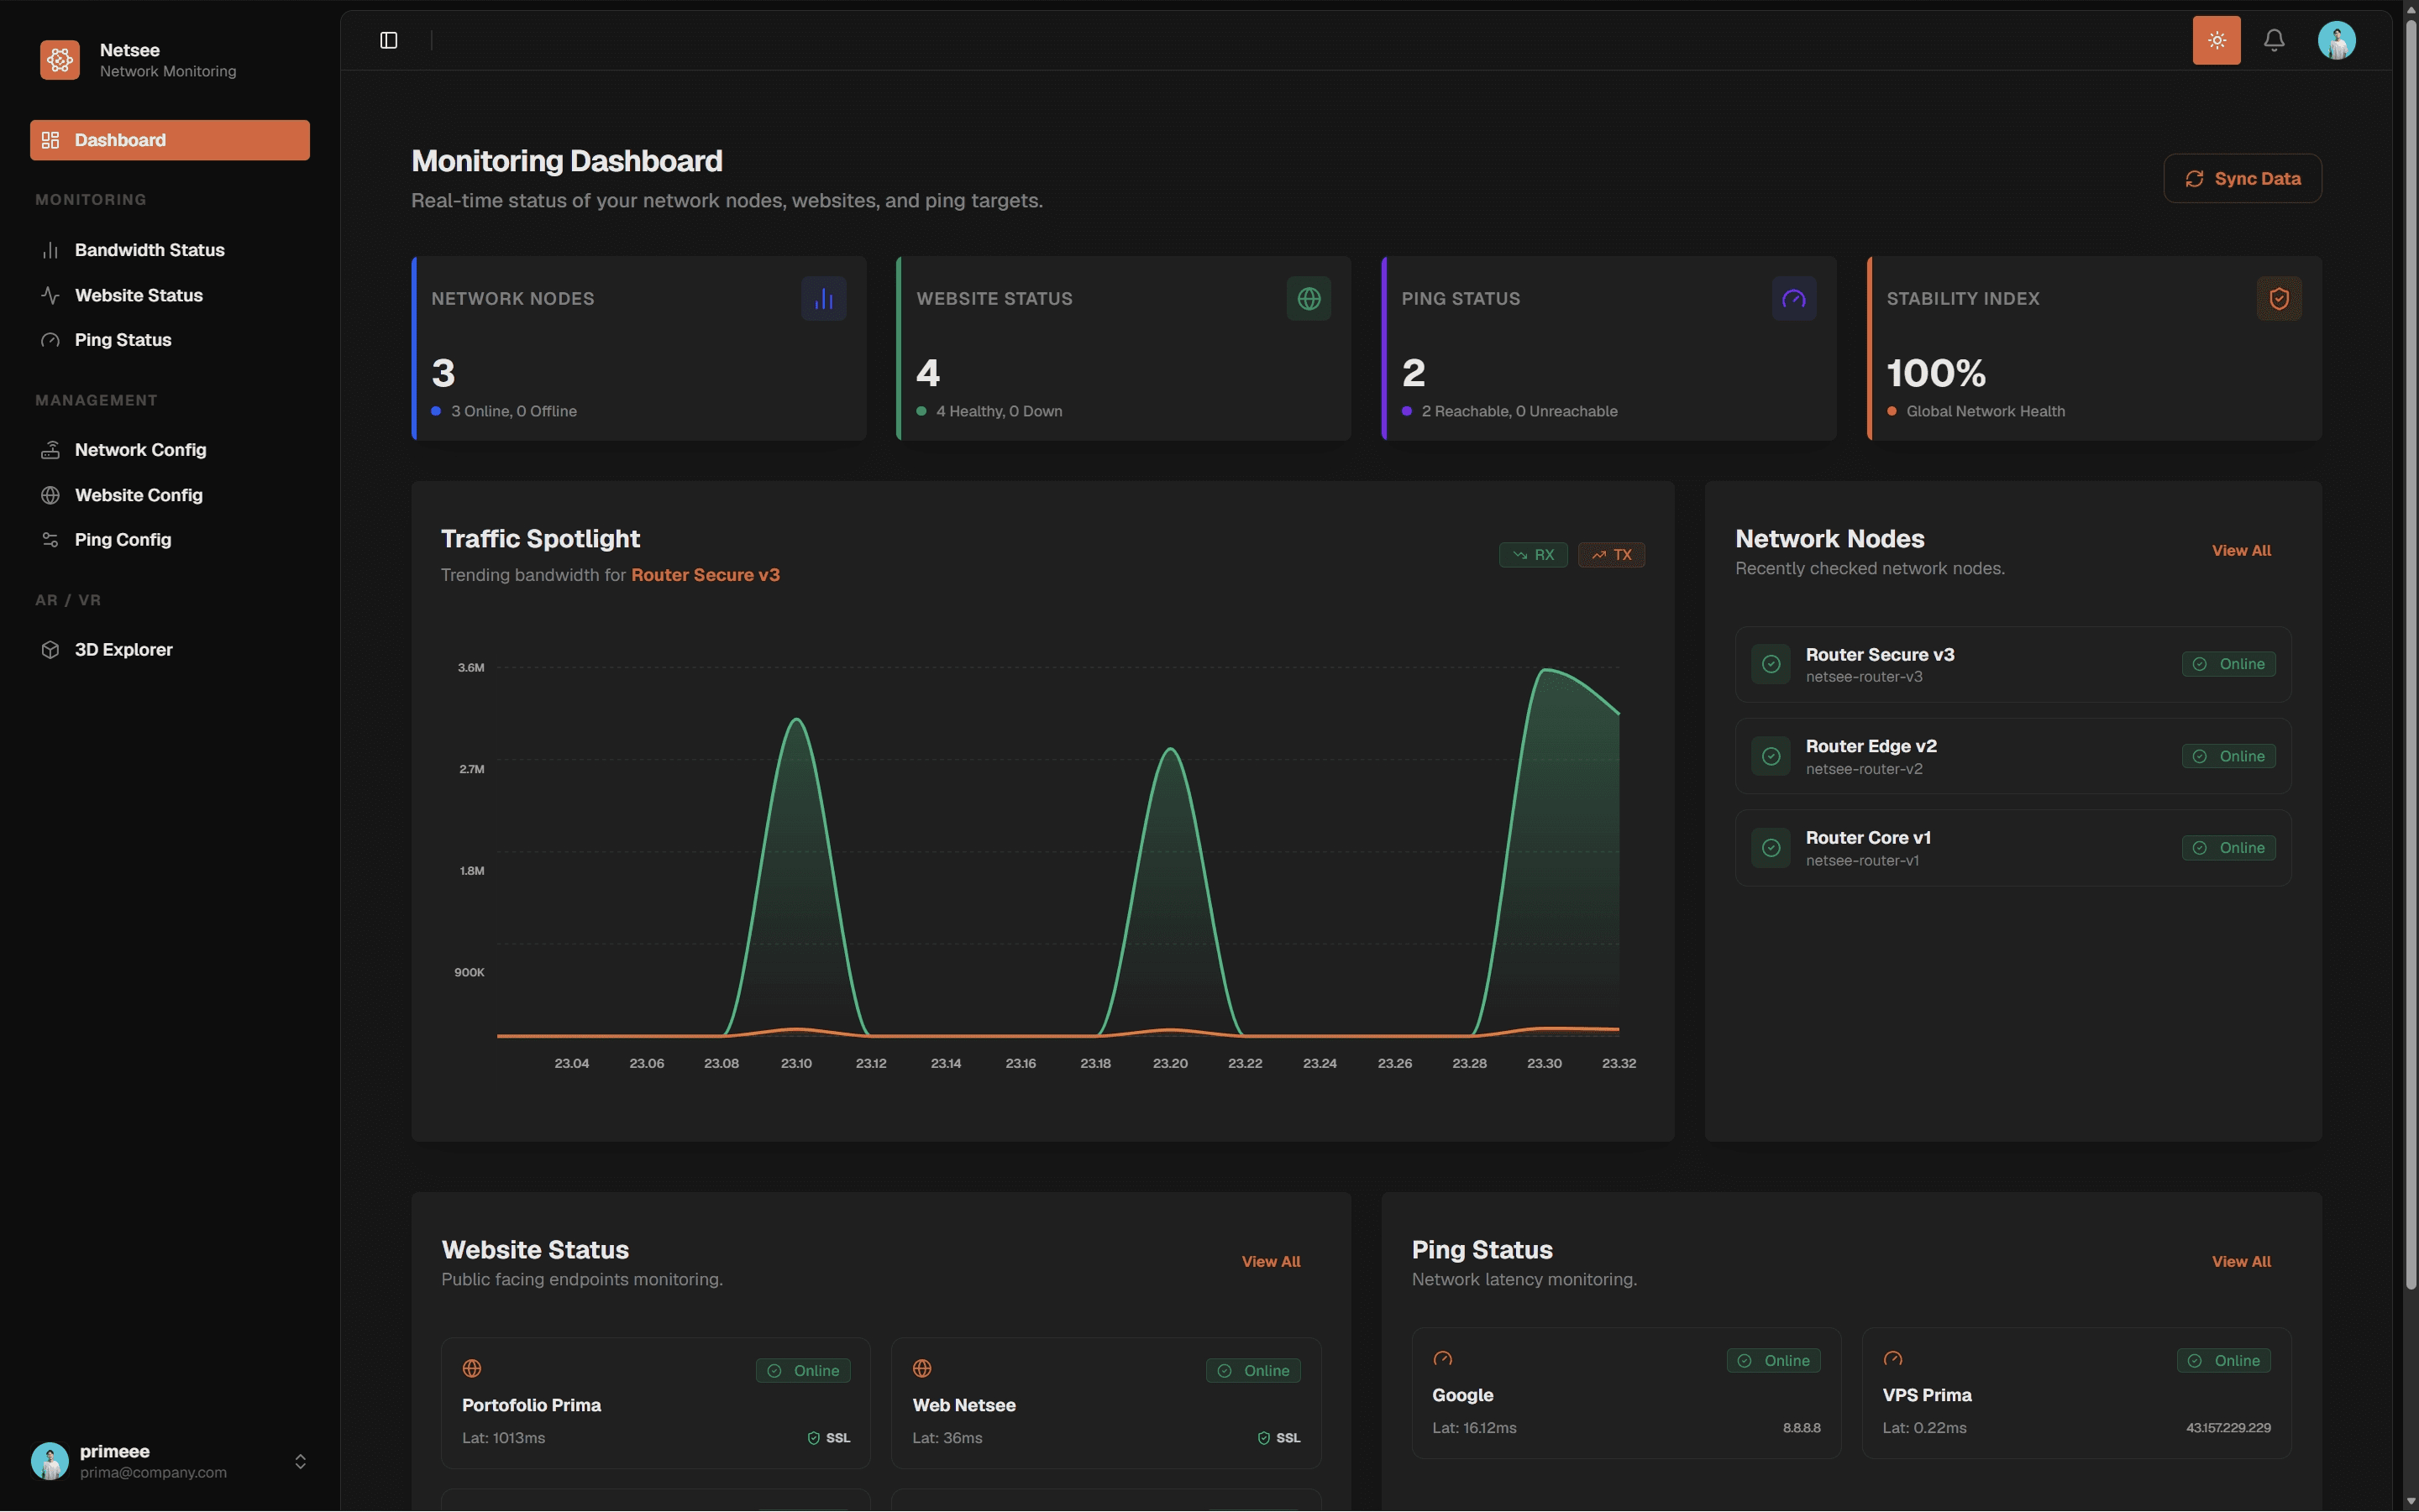Switch theme with the sun icon

tap(2216, 40)
